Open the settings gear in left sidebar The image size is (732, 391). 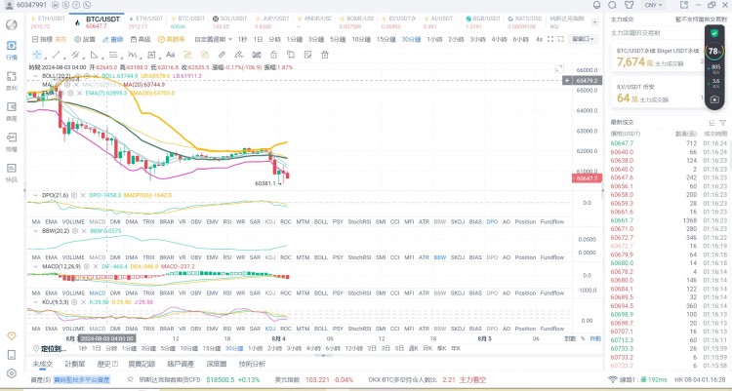point(12,373)
